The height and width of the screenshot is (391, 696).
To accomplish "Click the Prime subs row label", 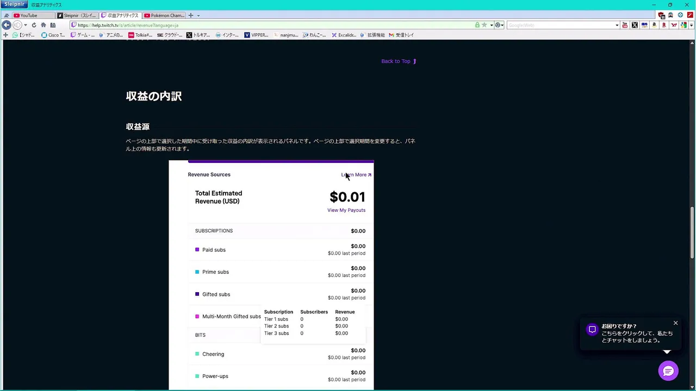I will coord(215,272).
